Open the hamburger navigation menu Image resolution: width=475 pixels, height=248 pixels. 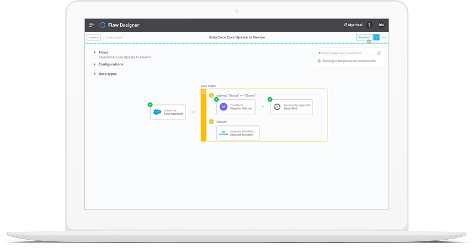(91, 25)
